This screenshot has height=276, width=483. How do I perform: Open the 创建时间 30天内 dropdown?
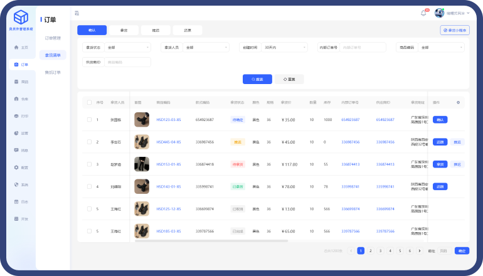(x=284, y=47)
